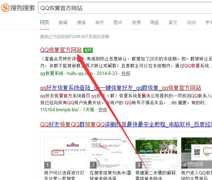Open the QQ好友恢复QQ群恢复 Baidu tutorial link
The width and height of the screenshot is (212, 180).
point(126,124)
